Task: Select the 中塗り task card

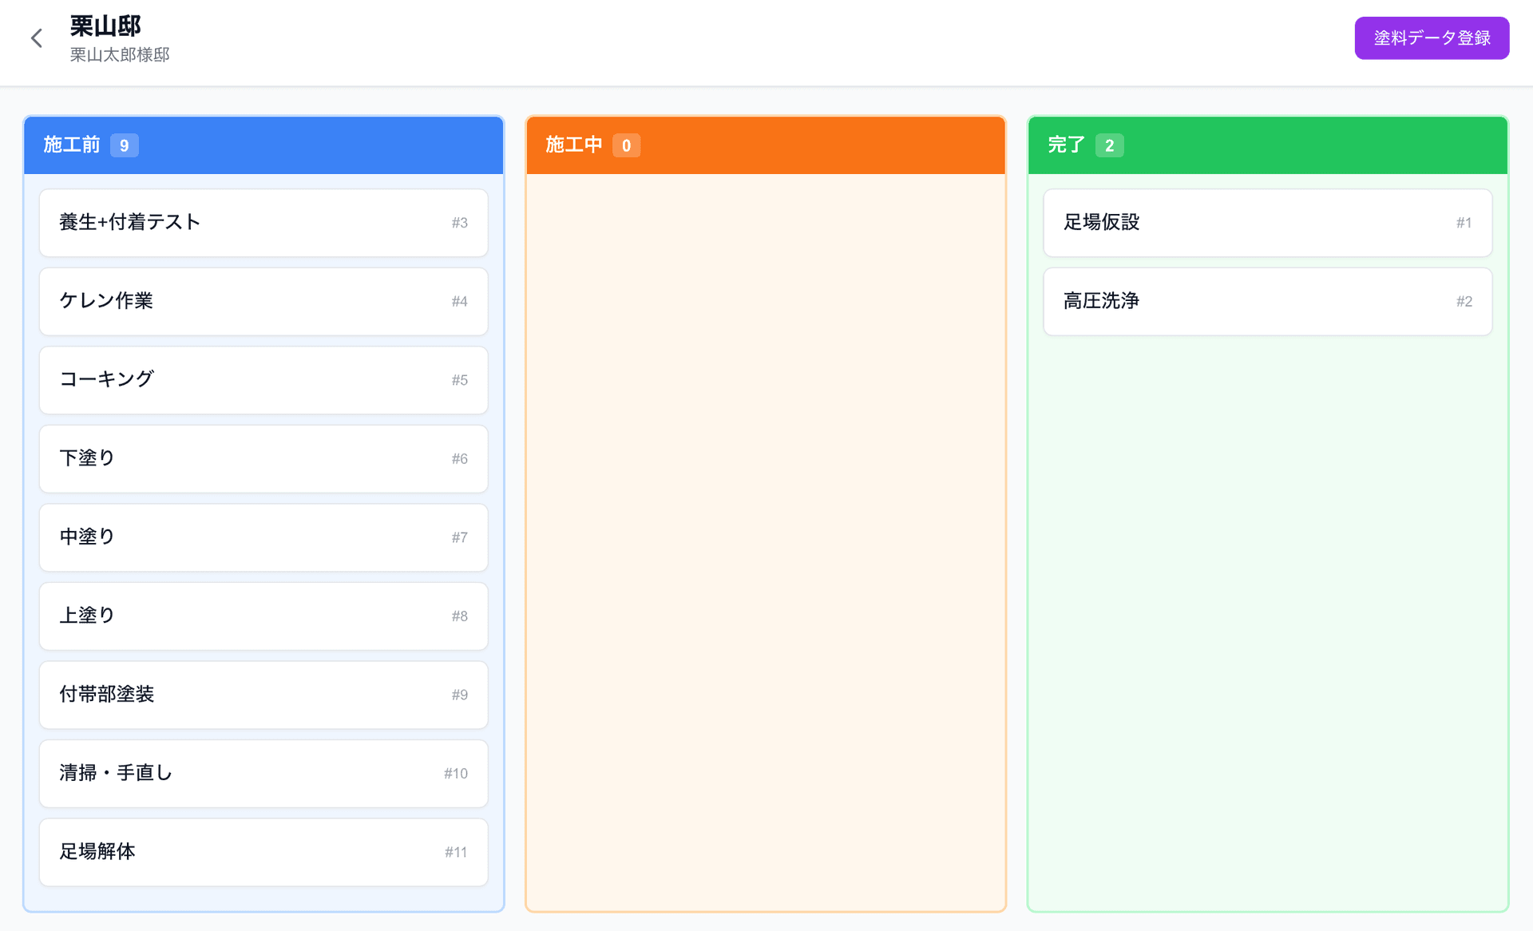Action: 263,537
